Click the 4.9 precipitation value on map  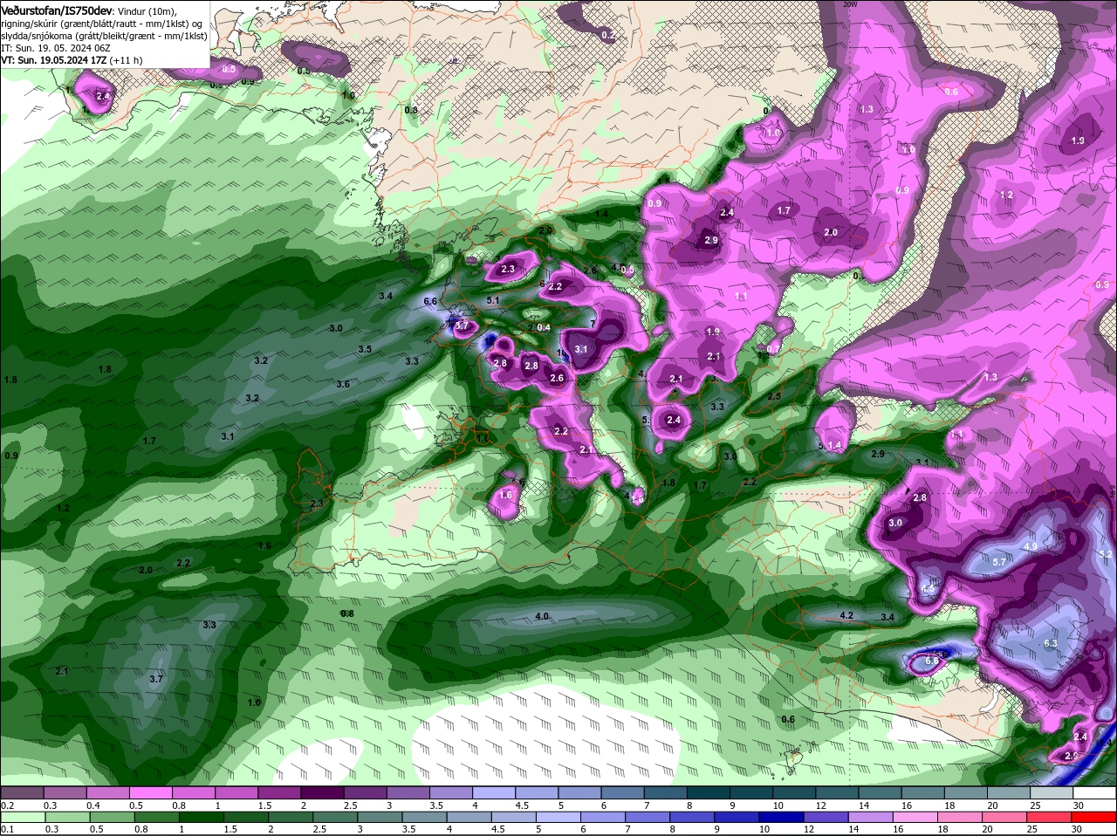[1031, 546]
